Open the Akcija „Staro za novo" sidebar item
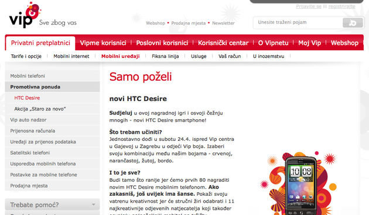The image size is (369, 215). 52,109
